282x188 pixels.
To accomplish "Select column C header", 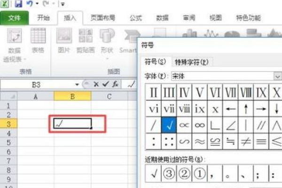I will 110,96.
